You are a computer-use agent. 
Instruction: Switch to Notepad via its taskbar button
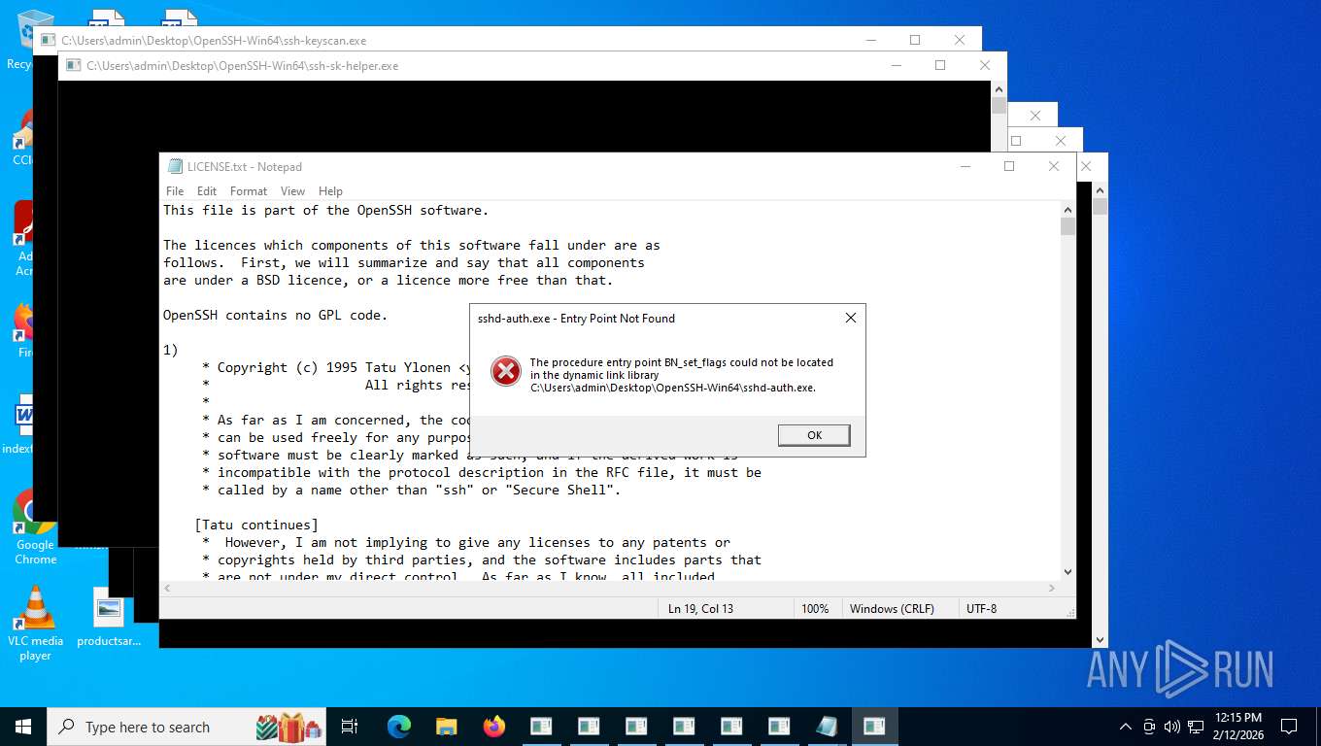tap(827, 727)
